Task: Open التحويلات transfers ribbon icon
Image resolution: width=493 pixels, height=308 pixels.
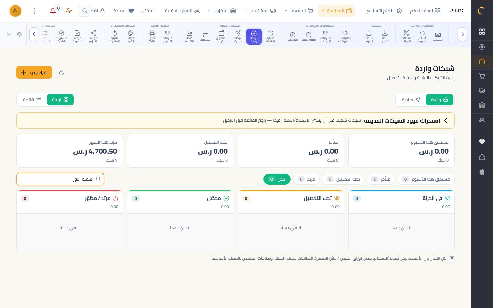Action: (205, 37)
